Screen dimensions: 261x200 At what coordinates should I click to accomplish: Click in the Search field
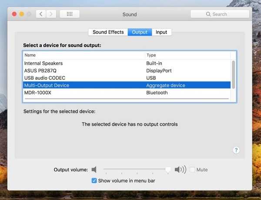pos(220,14)
